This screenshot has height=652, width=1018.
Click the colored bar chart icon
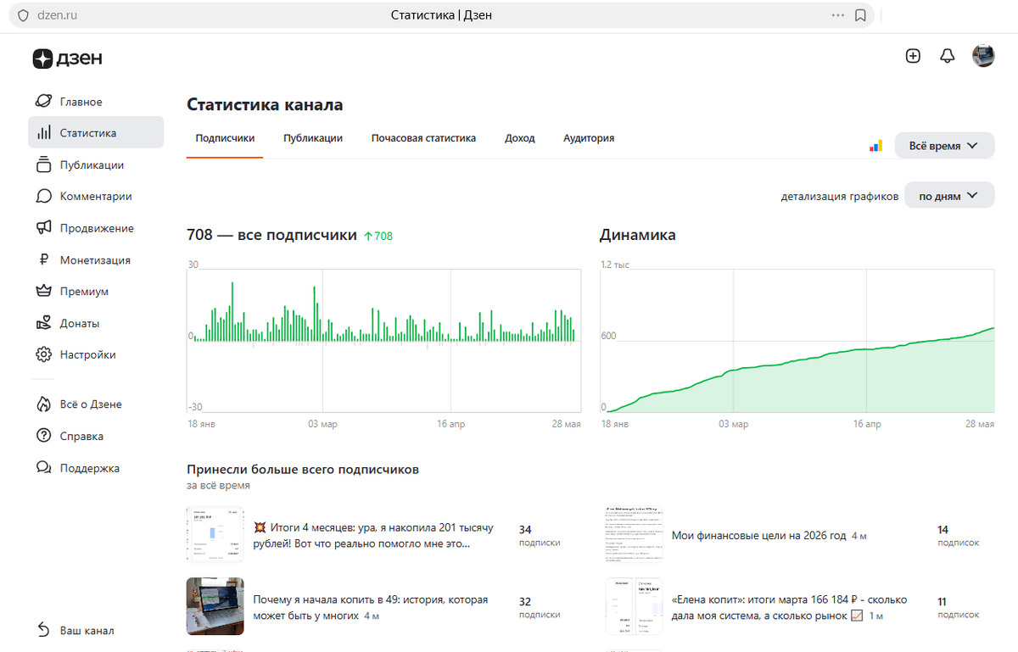pyautogui.click(x=876, y=146)
